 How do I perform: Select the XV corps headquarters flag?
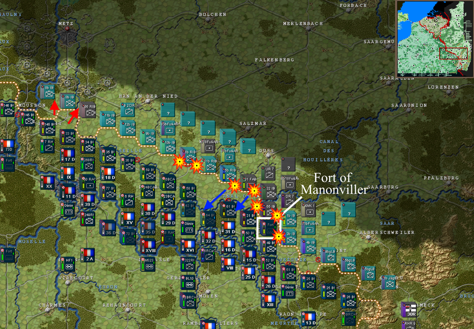128,218
